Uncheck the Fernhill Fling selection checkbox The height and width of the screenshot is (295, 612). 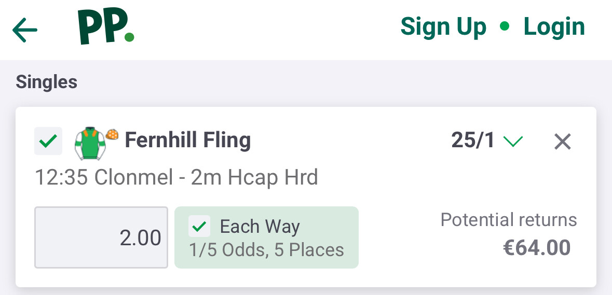[48, 141]
